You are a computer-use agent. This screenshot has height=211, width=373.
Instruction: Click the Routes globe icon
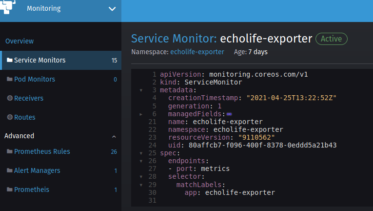coord(10,117)
